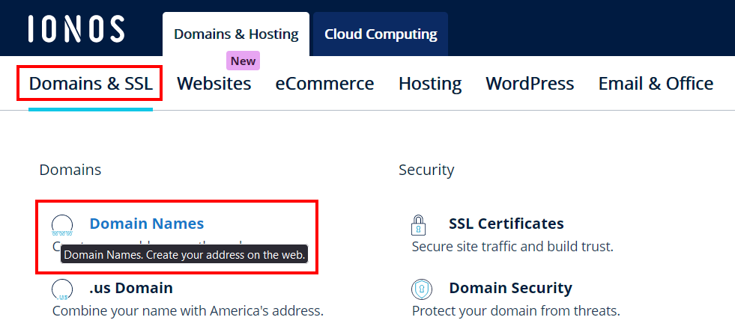Click the www globe icon beside Domain Names

[62, 225]
